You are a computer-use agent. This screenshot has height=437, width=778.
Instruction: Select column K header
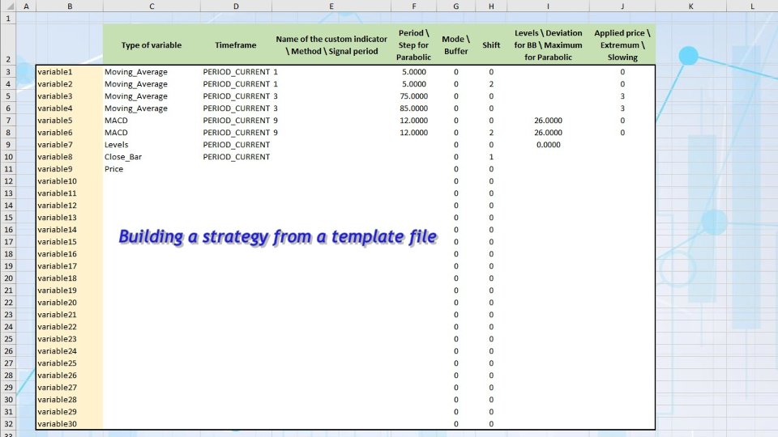[690, 6]
